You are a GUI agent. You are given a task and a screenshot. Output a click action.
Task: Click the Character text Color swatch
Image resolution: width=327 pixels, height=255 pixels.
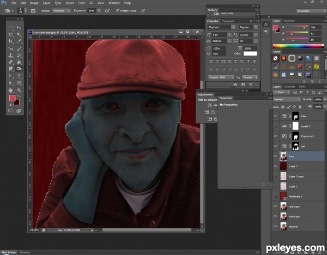coord(250,53)
